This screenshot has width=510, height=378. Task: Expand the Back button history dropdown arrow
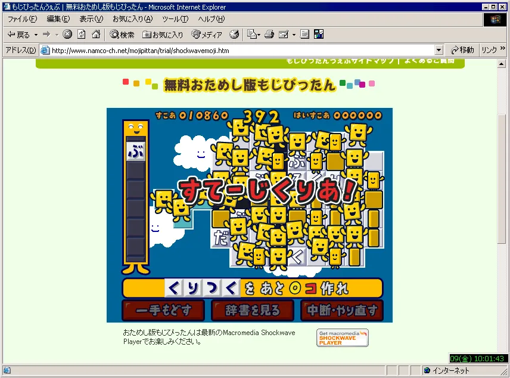(x=36, y=35)
